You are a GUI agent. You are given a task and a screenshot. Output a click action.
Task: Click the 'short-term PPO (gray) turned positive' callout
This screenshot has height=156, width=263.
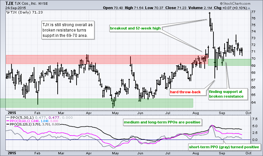point(224,147)
